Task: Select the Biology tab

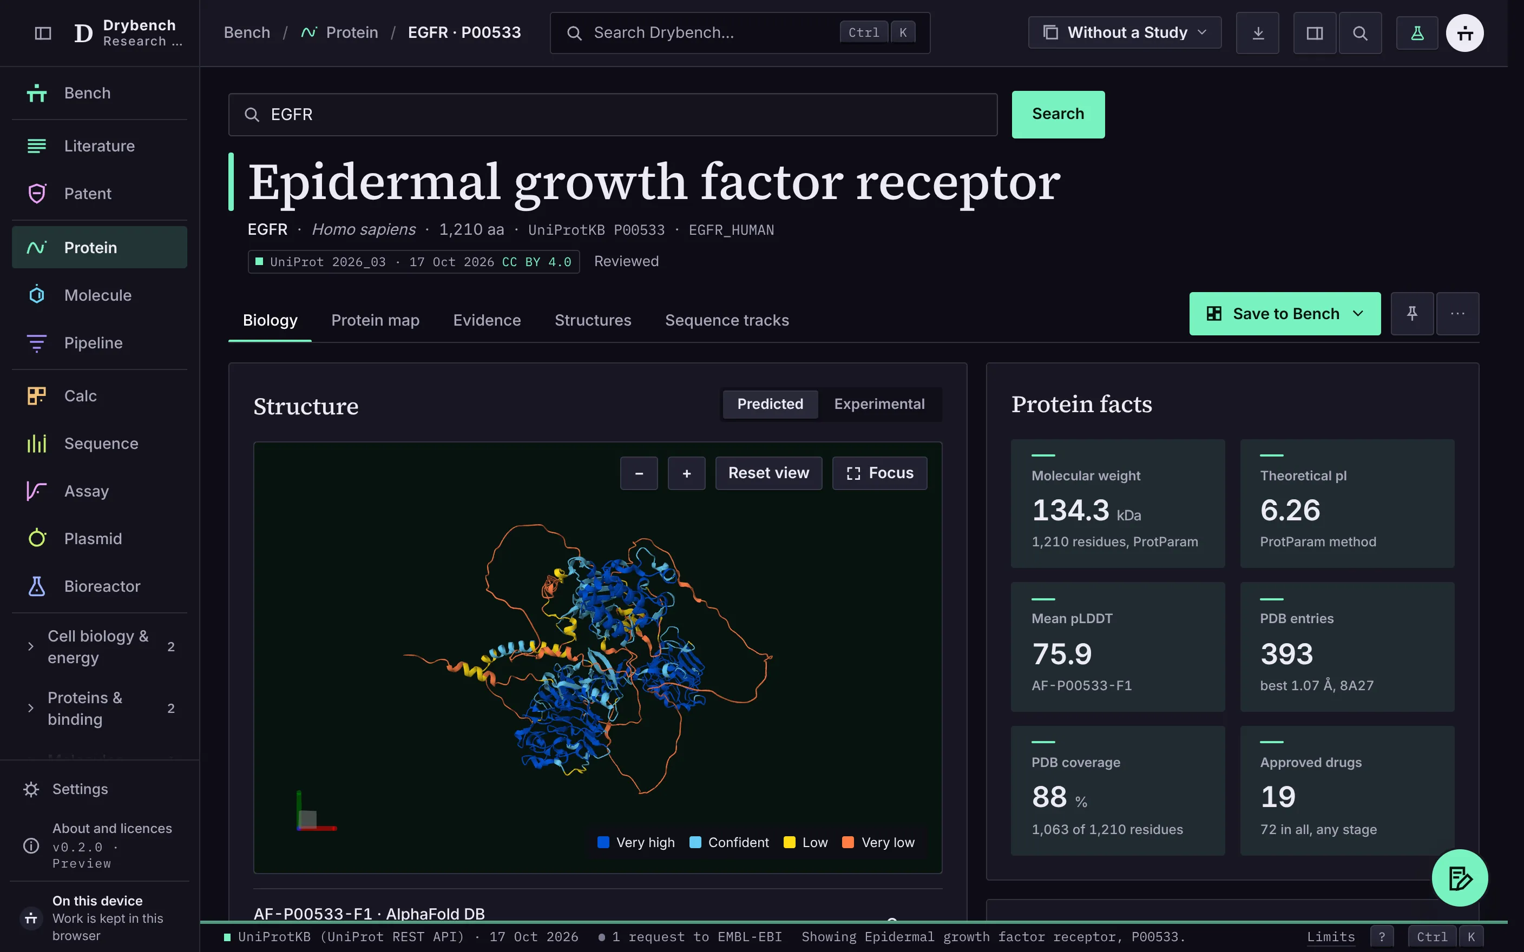Action: click(x=270, y=320)
